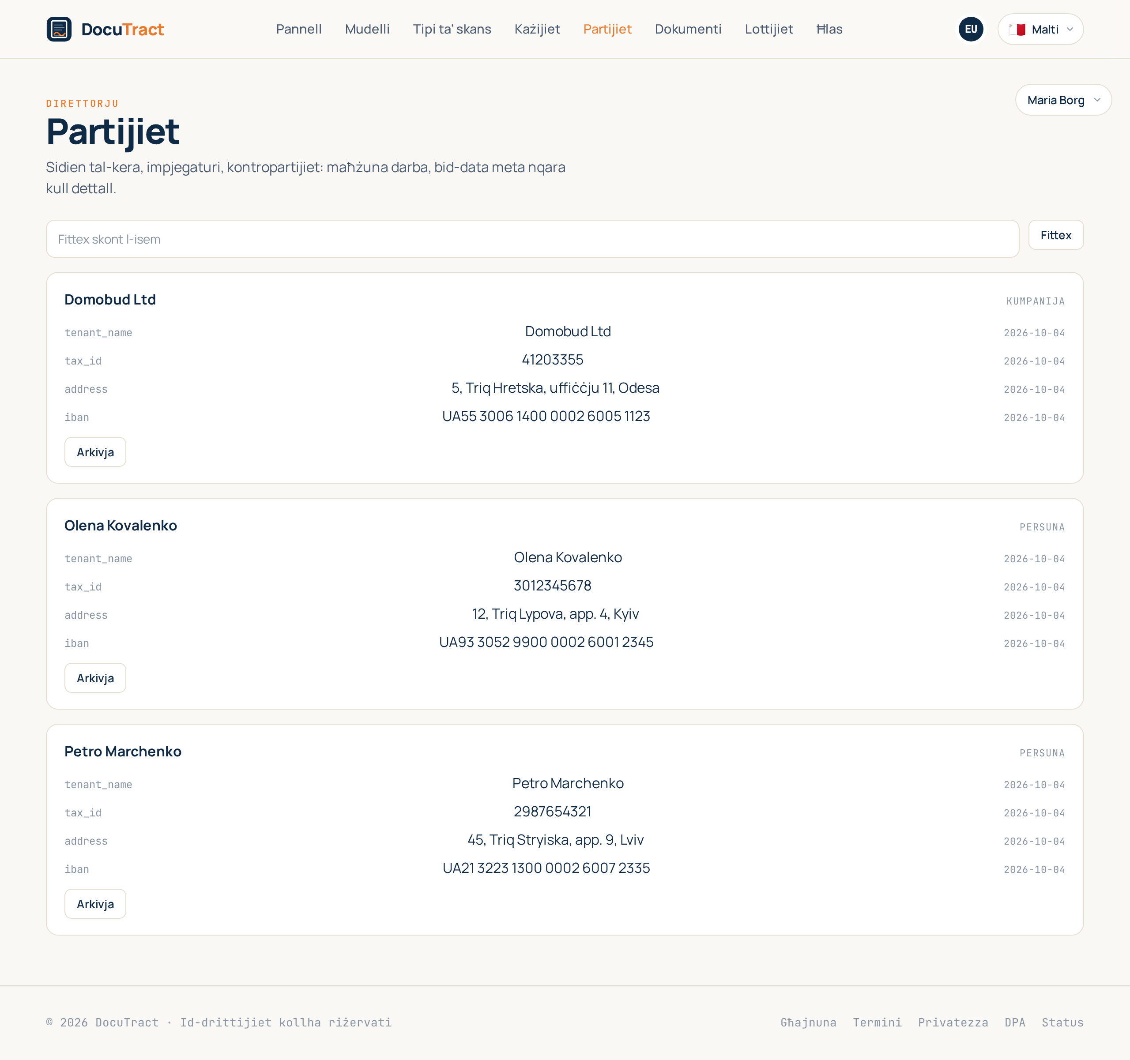
Task: Click the Malta flag icon
Action: point(1017,30)
